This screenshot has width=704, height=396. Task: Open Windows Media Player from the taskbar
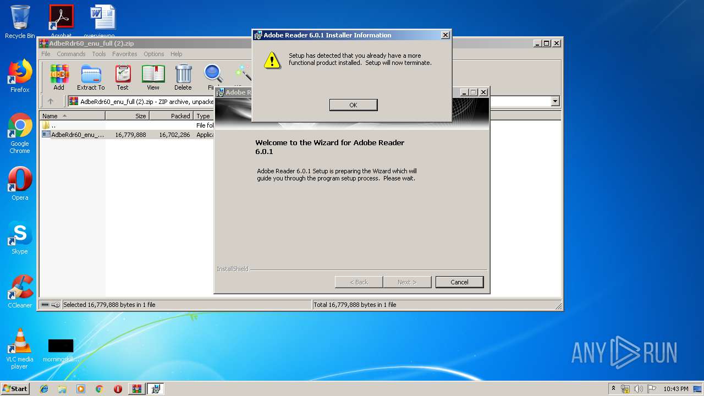pos(81,389)
